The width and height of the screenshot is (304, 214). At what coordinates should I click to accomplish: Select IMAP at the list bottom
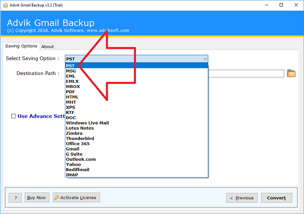(136, 175)
